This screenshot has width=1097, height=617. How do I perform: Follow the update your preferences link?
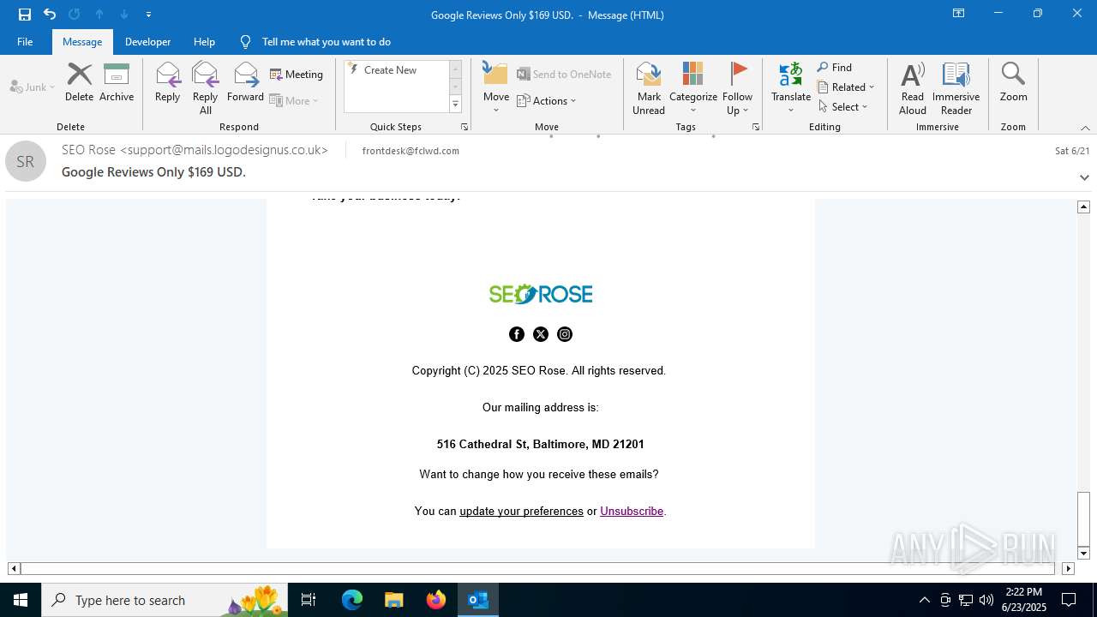point(521,511)
